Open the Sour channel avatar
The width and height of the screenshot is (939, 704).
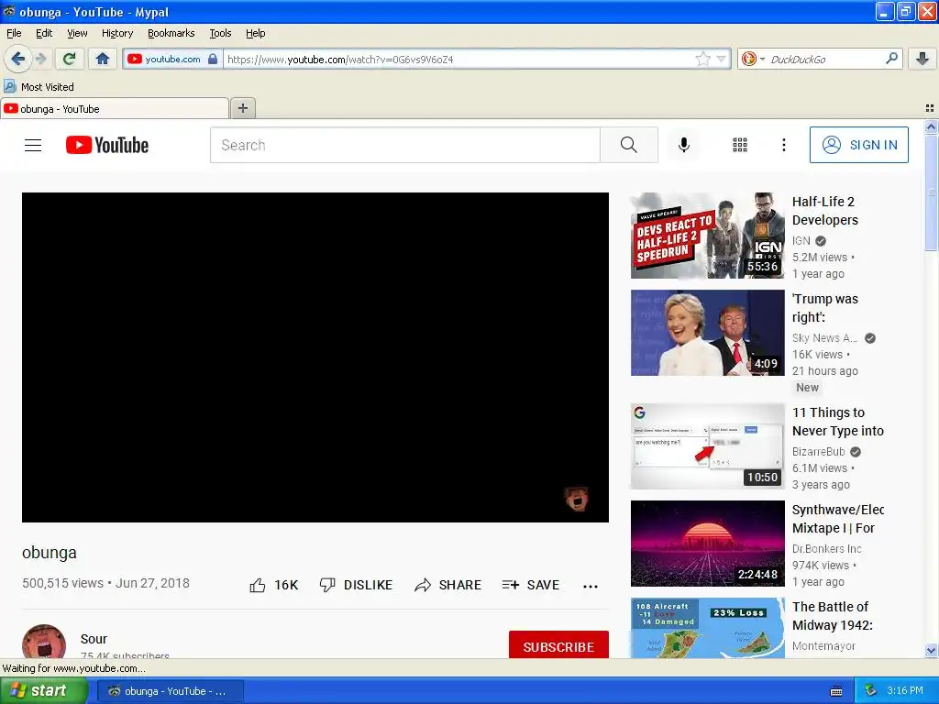pyautogui.click(x=44, y=642)
